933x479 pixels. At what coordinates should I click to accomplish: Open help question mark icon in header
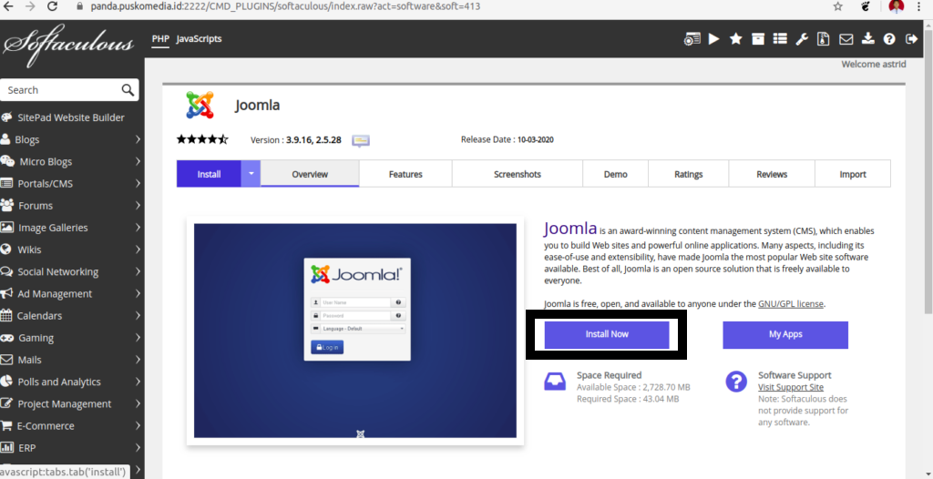point(889,39)
